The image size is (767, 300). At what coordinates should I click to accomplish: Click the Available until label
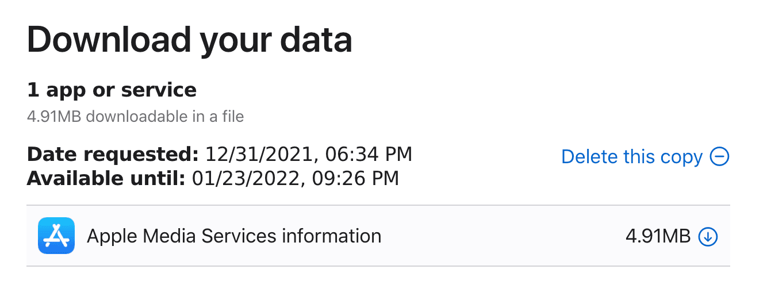106,178
